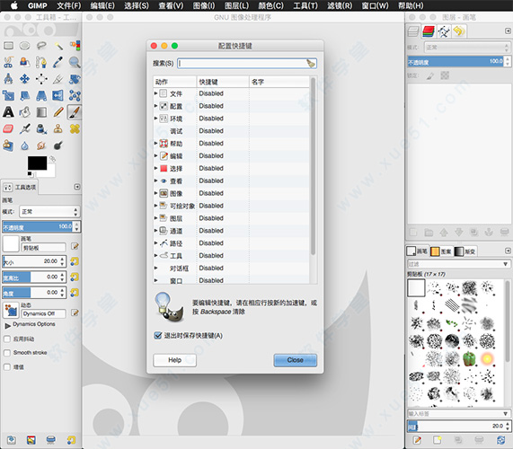Pick the Pencil tool
The height and width of the screenshot is (449, 513).
tap(58, 112)
